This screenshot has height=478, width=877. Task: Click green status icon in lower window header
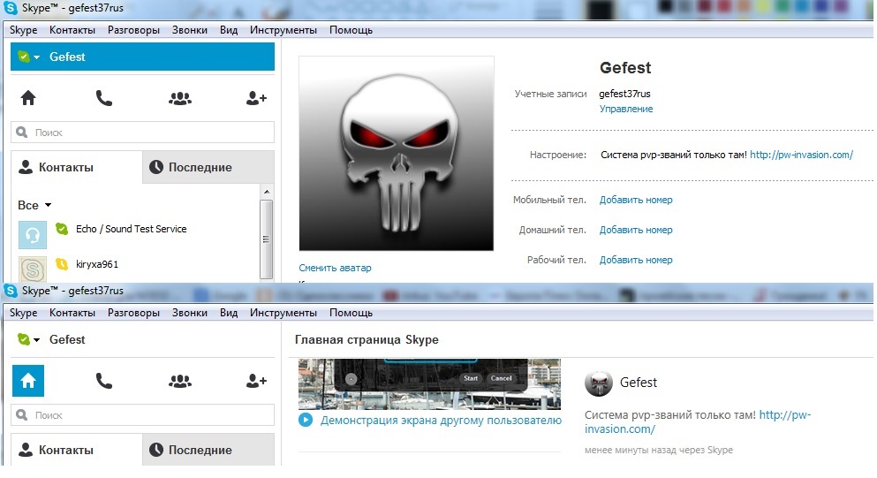click(24, 339)
